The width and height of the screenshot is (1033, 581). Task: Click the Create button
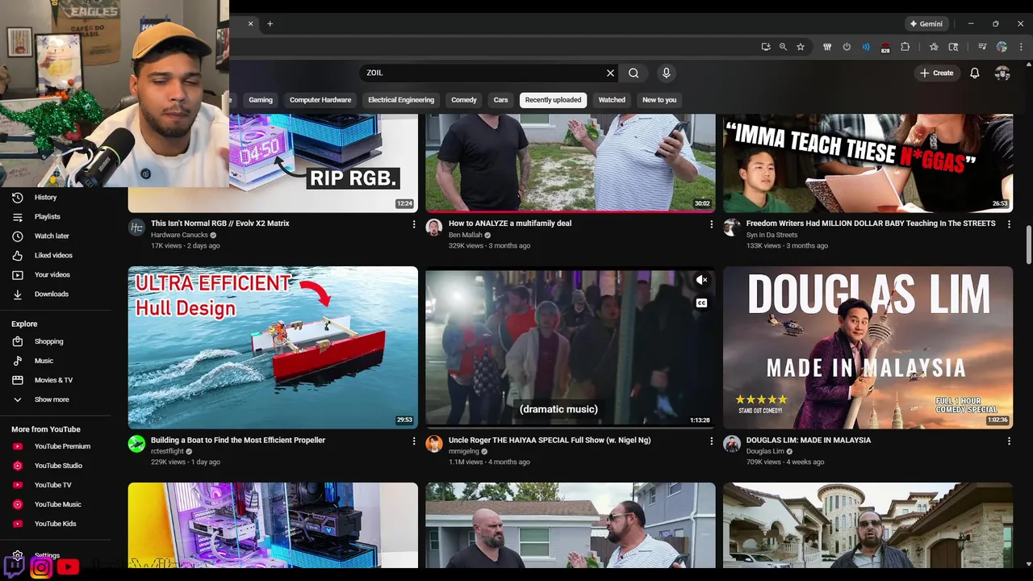click(x=937, y=73)
